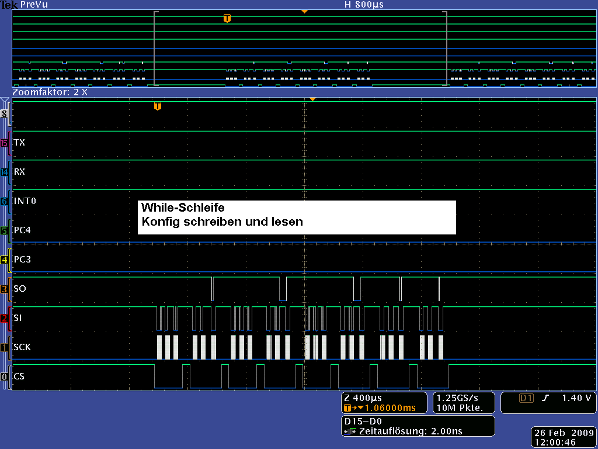Screen dimensions: 598x449
Task: Click the orange triangle atop the zoomed waveform
Action: (x=313, y=99)
